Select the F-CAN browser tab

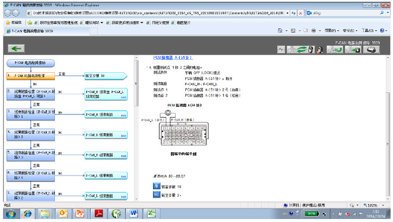pos(47,31)
